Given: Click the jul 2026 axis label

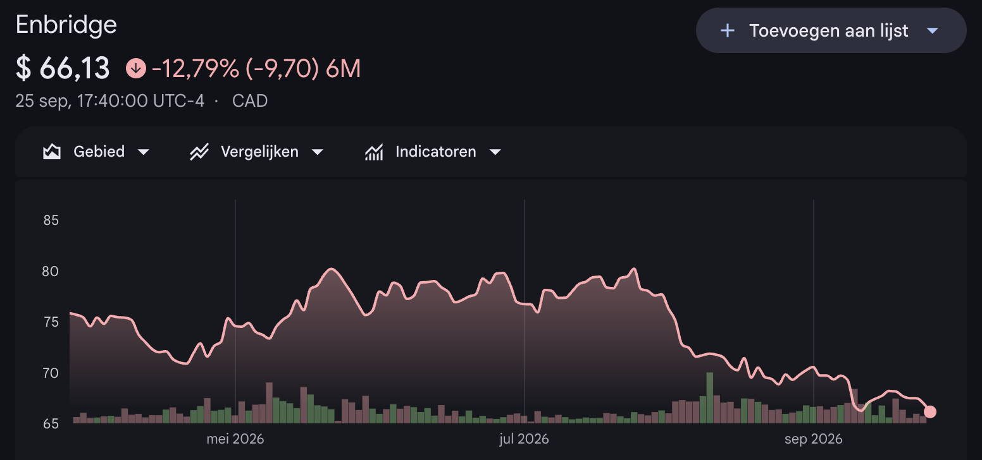Looking at the screenshot, I should pyautogui.click(x=524, y=439).
